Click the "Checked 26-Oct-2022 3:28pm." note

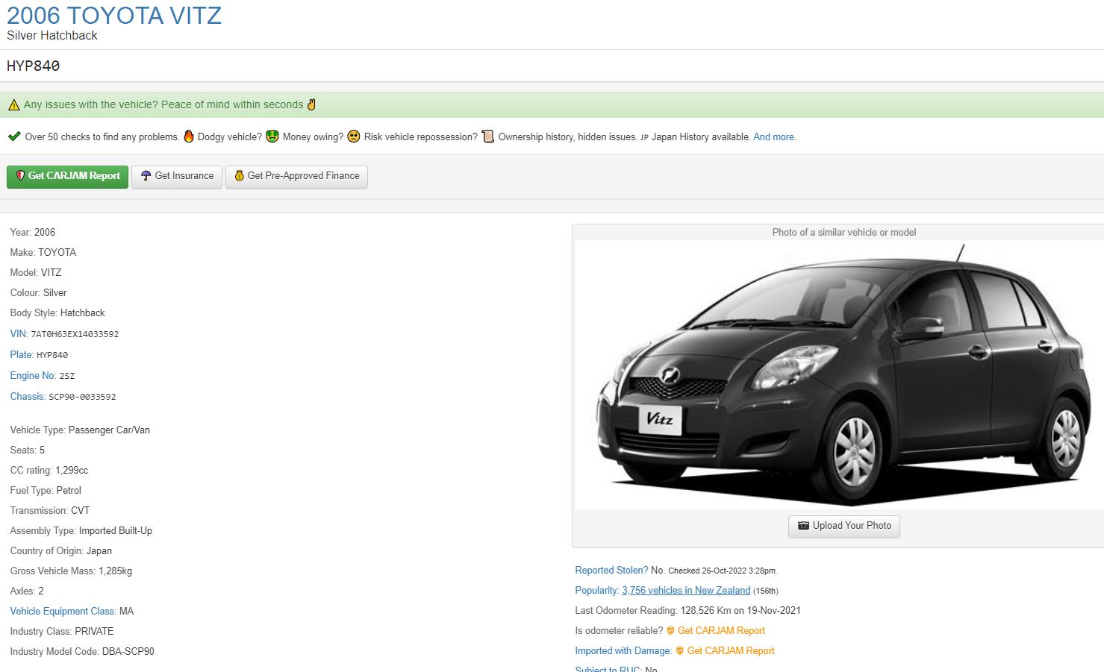coord(723,571)
